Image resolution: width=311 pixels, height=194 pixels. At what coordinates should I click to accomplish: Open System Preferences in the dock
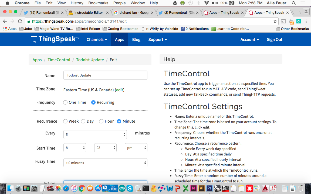pos(34,188)
